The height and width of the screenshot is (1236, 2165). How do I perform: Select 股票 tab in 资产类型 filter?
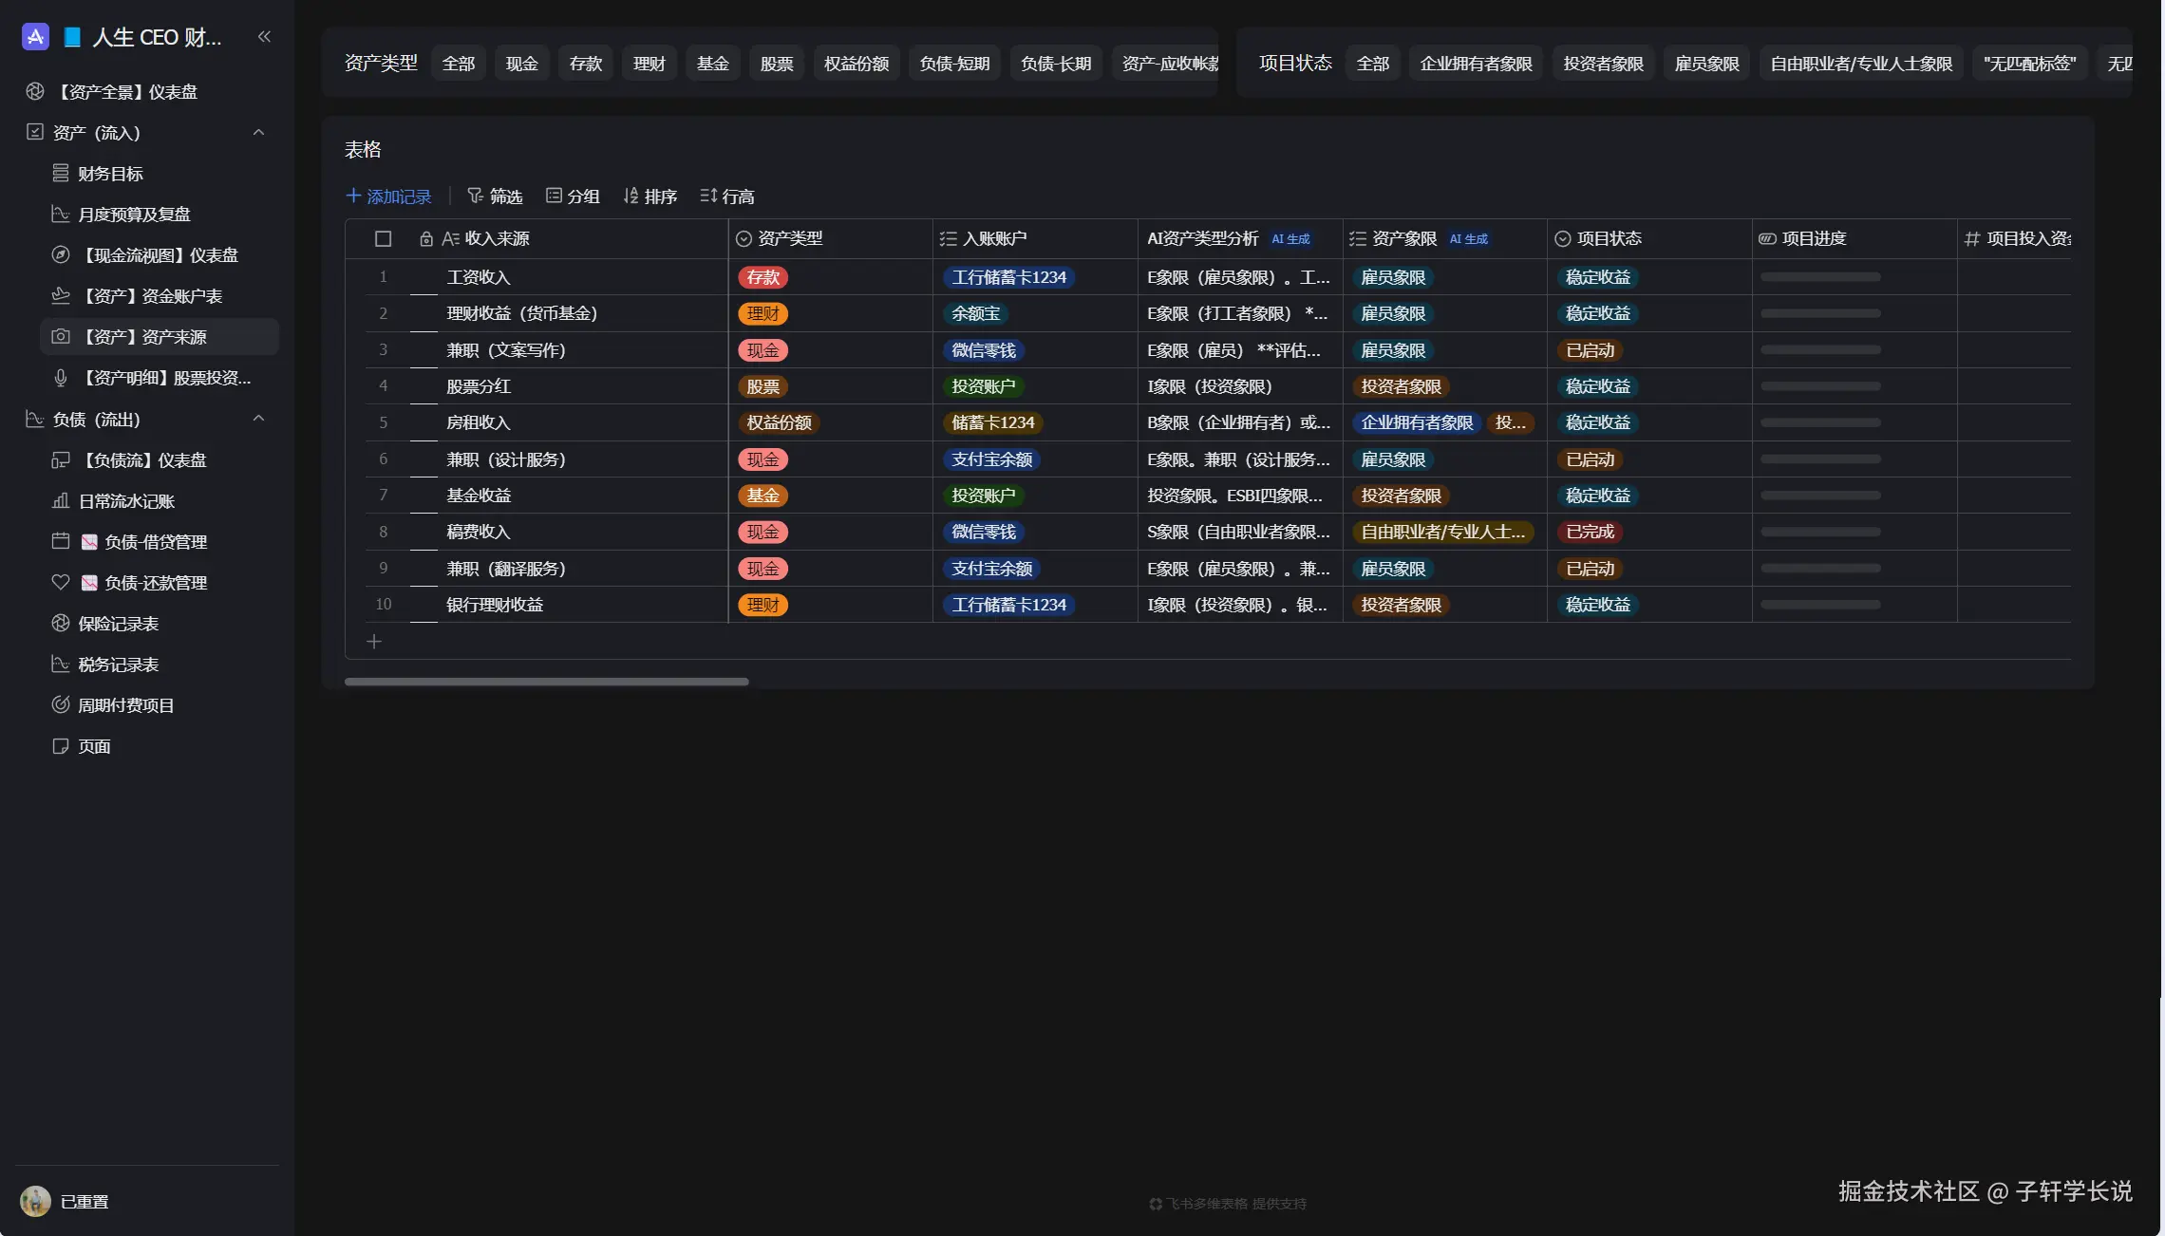(x=776, y=64)
